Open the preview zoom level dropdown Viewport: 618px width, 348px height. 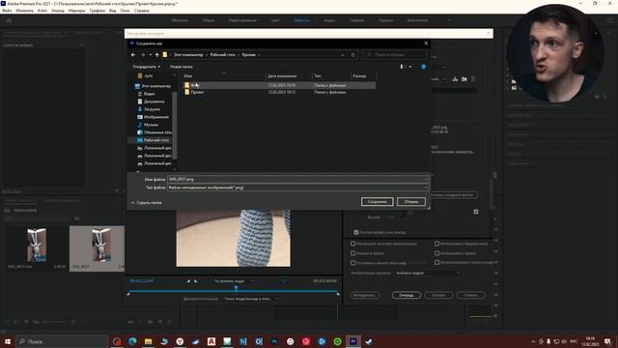pos(234,281)
